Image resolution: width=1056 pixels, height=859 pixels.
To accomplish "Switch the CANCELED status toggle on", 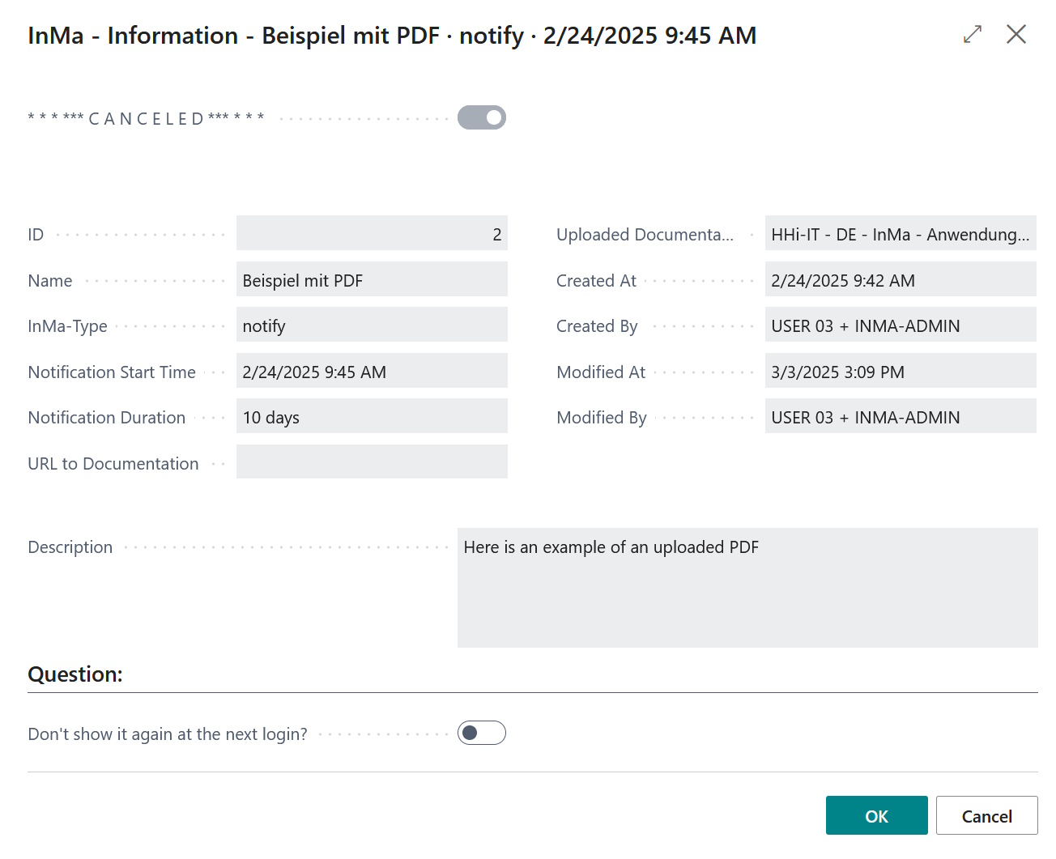I will (x=481, y=117).
